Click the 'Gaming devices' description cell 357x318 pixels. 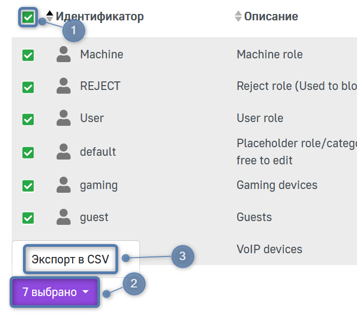[277, 185]
